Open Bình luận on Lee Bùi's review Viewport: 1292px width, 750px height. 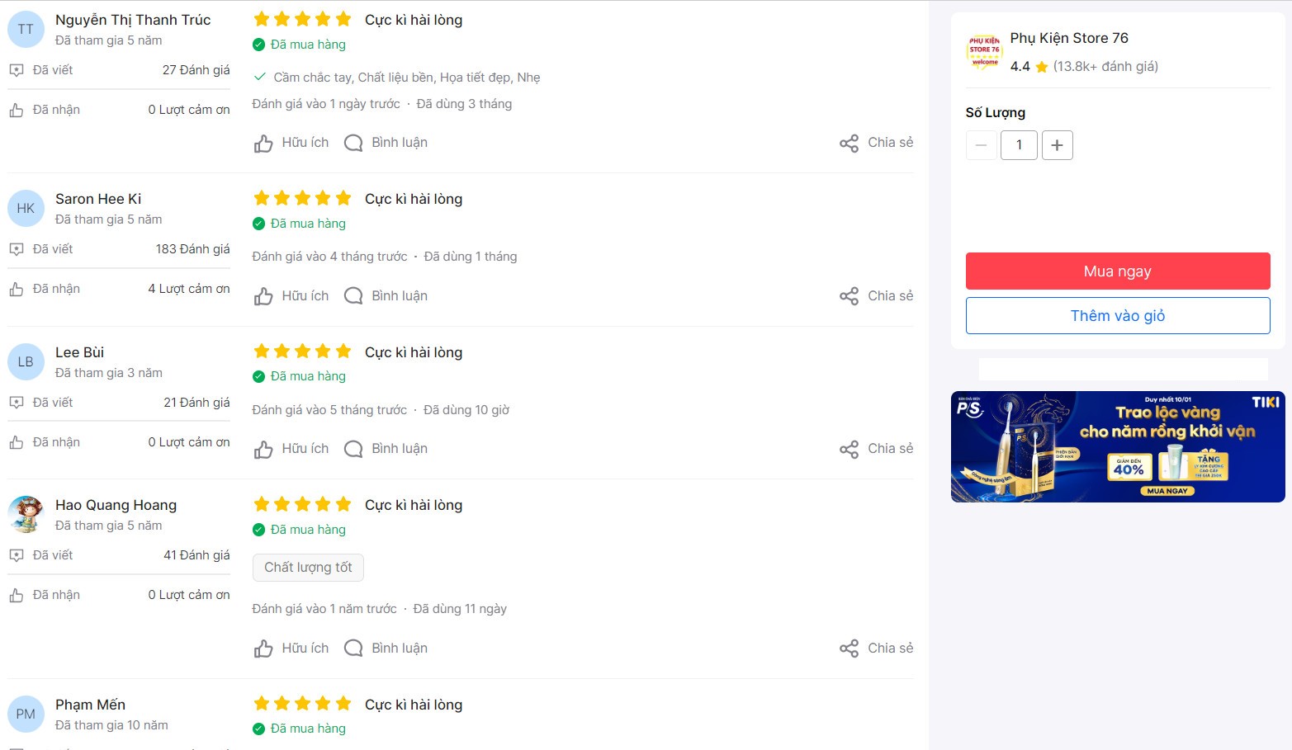coord(386,449)
